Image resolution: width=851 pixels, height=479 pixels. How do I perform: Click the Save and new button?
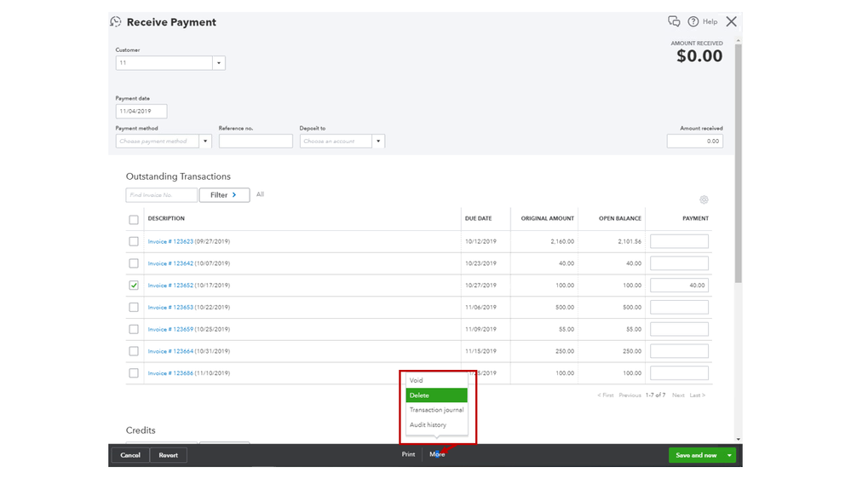click(696, 455)
